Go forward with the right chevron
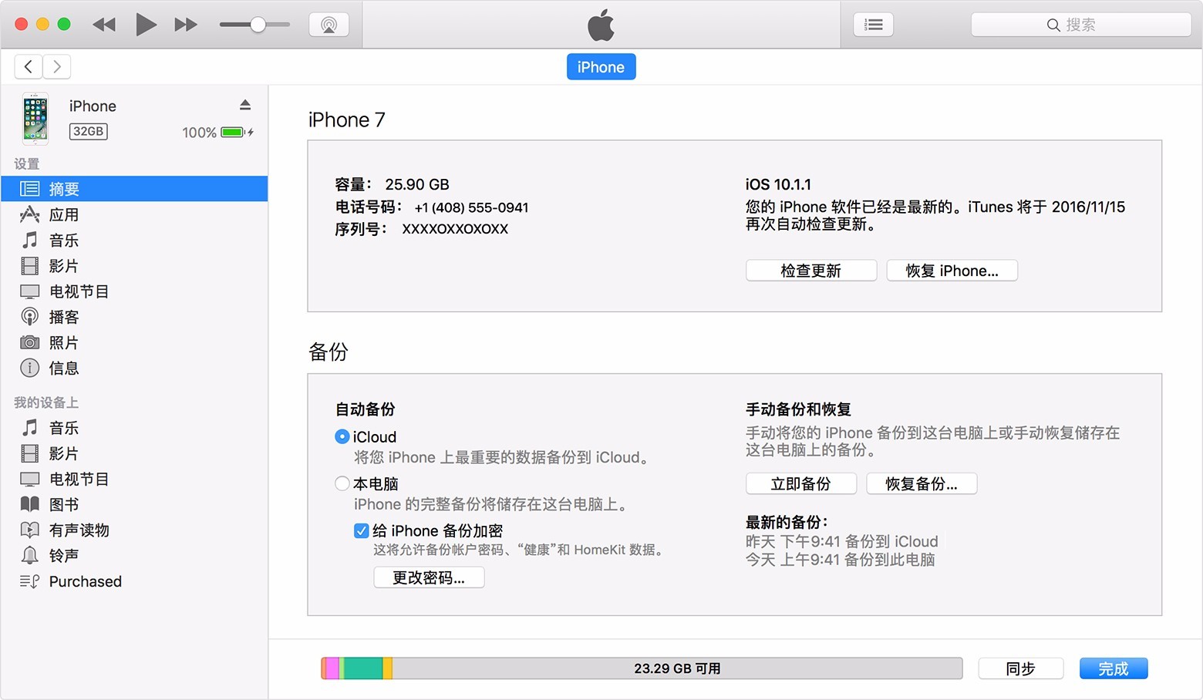This screenshot has width=1203, height=700. (x=57, y=66)
